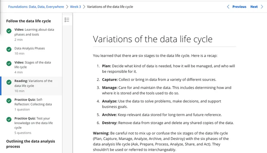Go to Foundations: Data, Data, Everywhere breadcrumb
This screenshot has width=267, height=153.
click(x=36, y=7)
